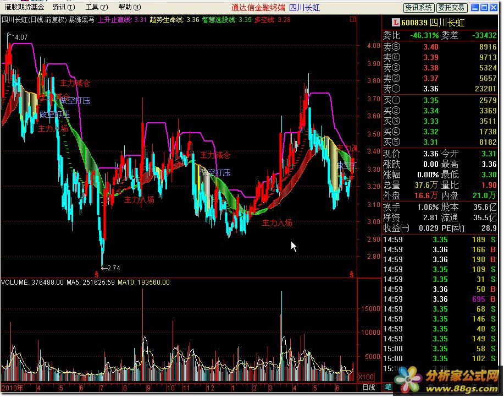Click the 委差 -33432 value
This screenshot has height=397, width=504.
pyautogui.click(x=484, y=35)
